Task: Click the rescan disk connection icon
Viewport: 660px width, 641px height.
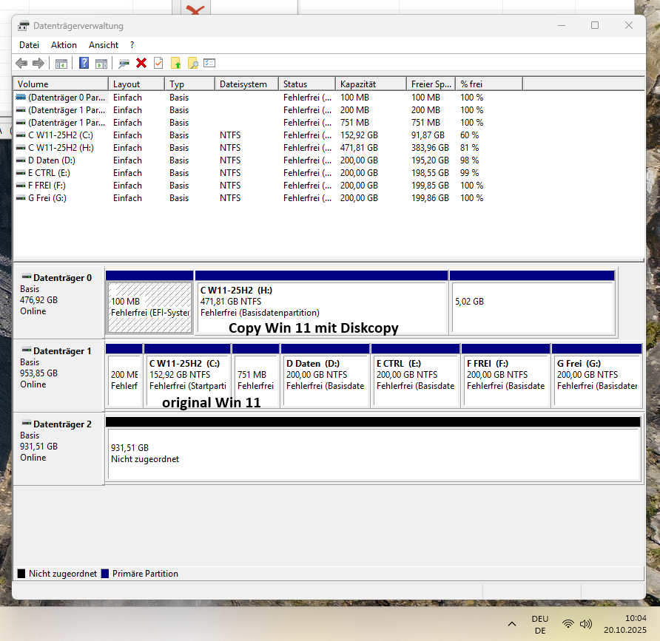Action: [124, 64]
